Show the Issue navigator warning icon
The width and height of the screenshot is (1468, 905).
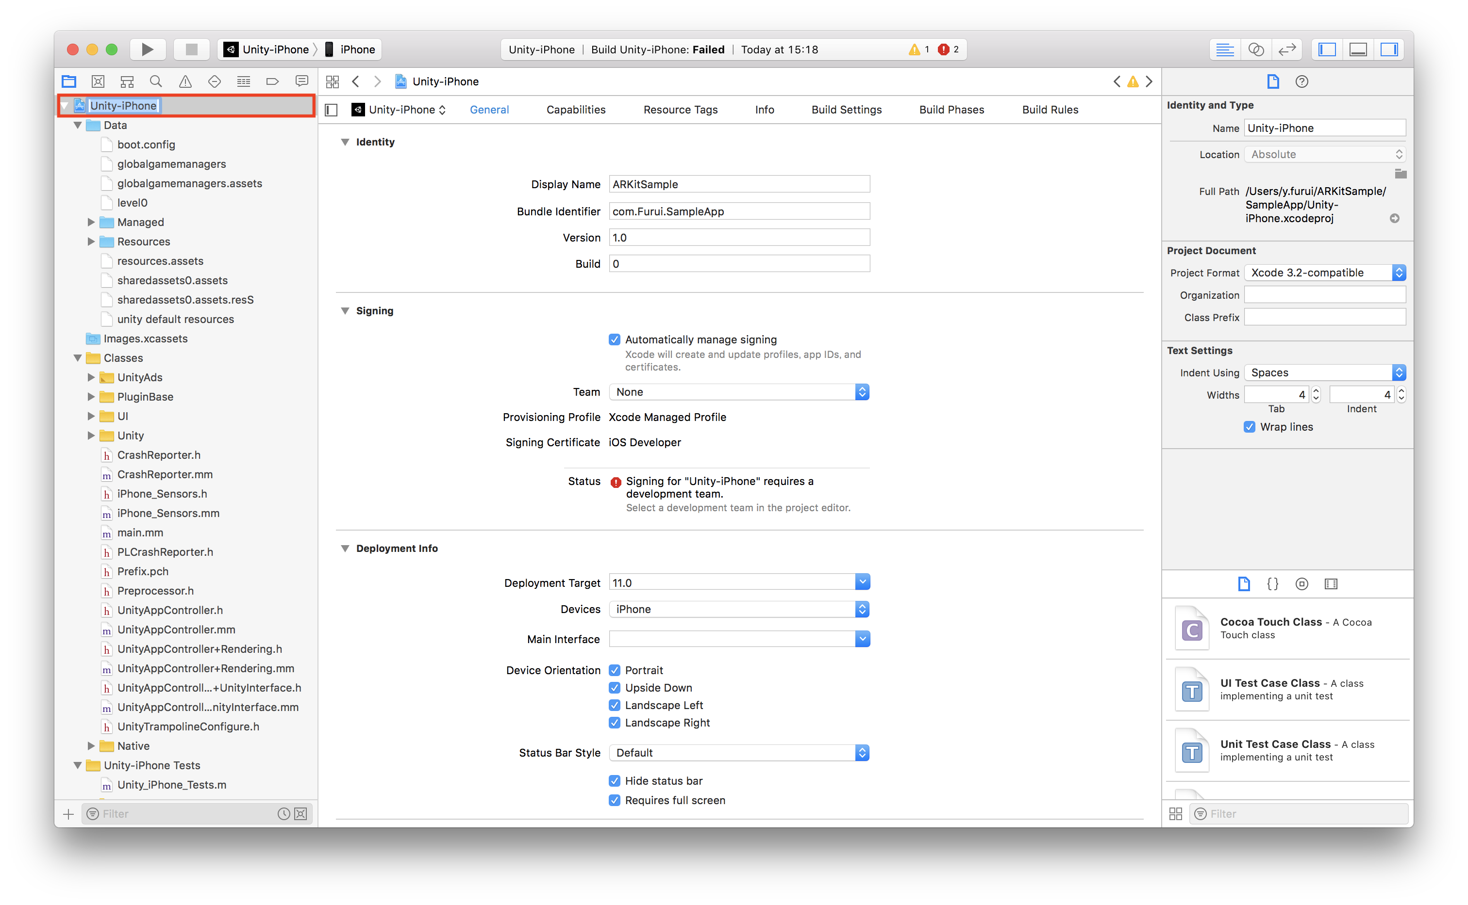click(x=185, y=81)
